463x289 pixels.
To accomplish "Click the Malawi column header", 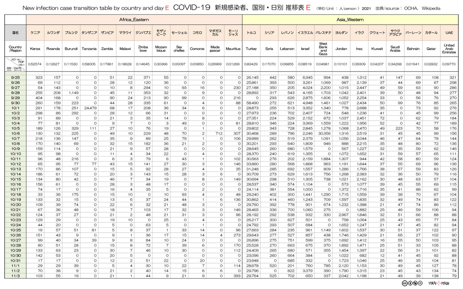I will tap(125, 49).
